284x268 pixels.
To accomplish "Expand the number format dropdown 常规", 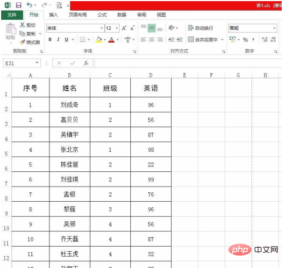I will point(274,28).
